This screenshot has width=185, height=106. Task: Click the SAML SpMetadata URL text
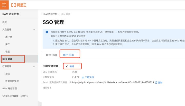pos(113,82)
